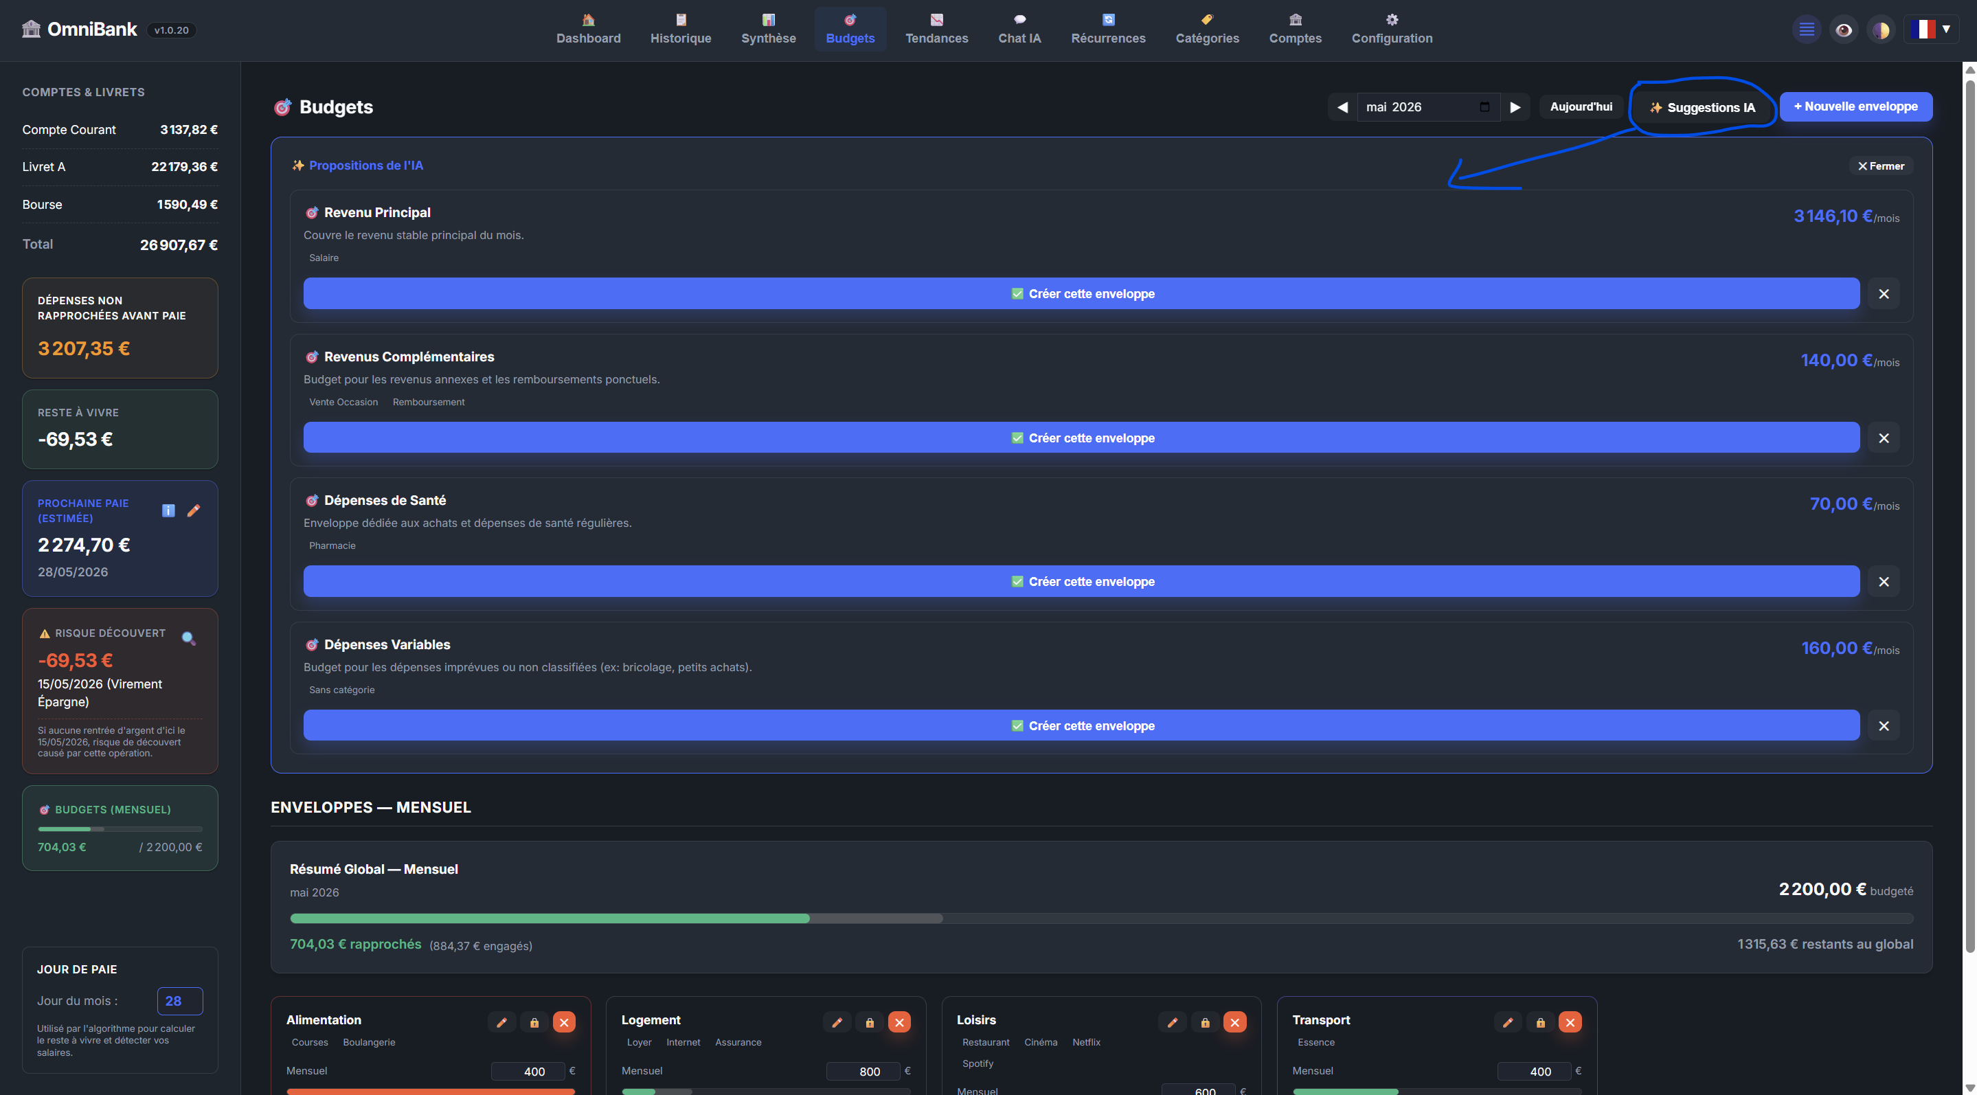Click Logement monthly amount field 800
Image resolution: width=1977 pixels, height=1095 pixels.
tap(863, 1071)
